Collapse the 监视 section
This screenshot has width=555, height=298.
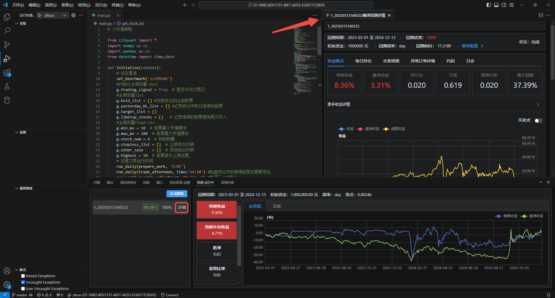tap(23, 132)
